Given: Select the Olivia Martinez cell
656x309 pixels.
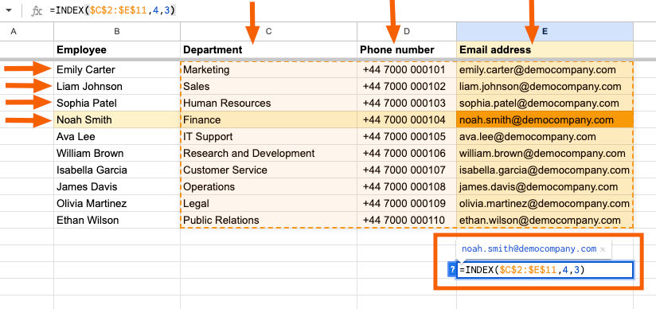Looking at the screenshot, I should click(x=117, y=204).
